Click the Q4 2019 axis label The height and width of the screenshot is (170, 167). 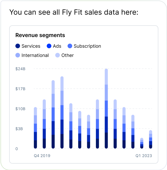point(42,156)
